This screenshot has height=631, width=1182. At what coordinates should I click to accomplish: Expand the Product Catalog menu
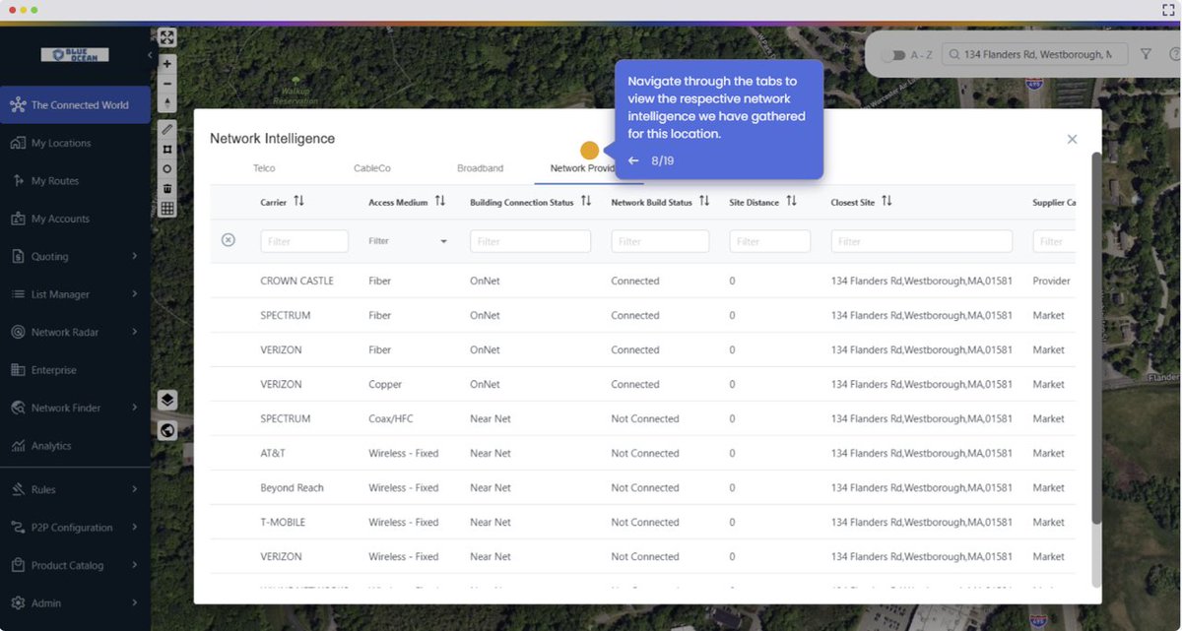(134, 565)
